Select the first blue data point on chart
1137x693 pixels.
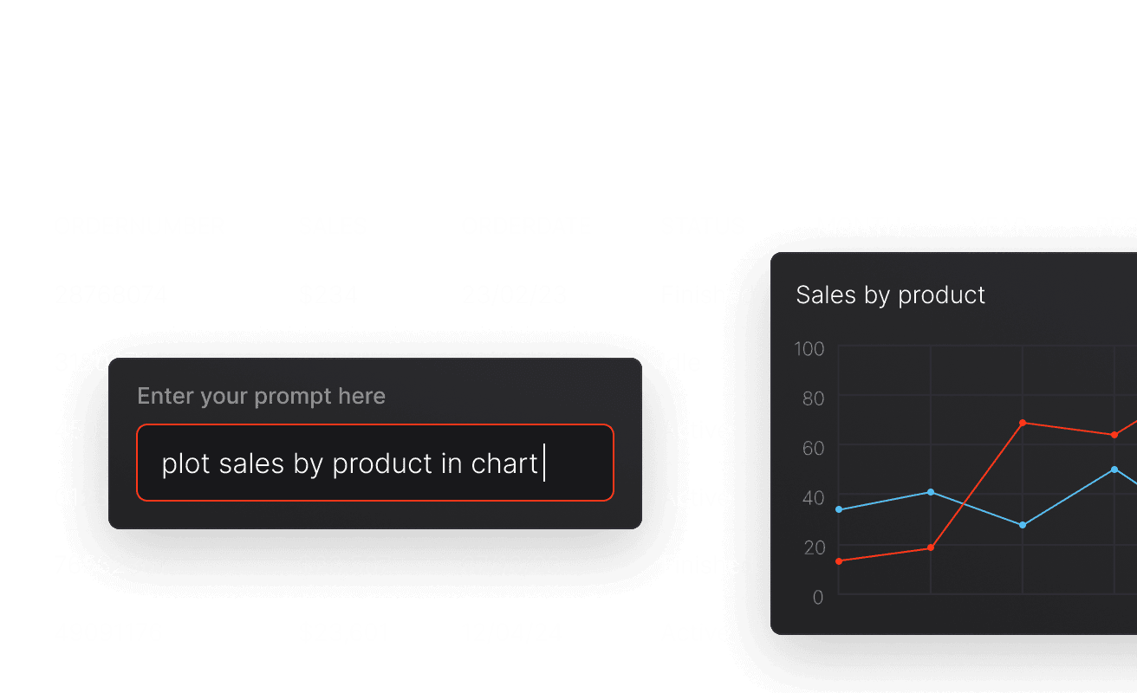pos(839,509)
